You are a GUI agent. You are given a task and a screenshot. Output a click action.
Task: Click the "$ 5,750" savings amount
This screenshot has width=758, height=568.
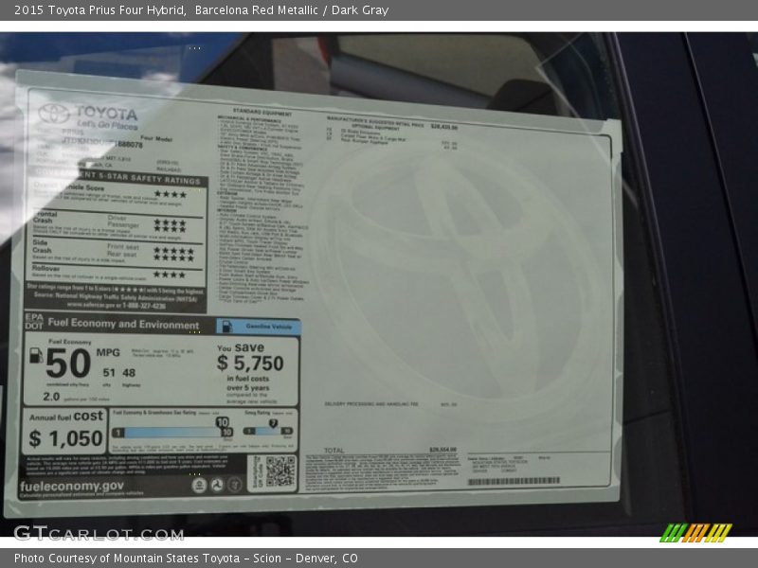(250, 364)
